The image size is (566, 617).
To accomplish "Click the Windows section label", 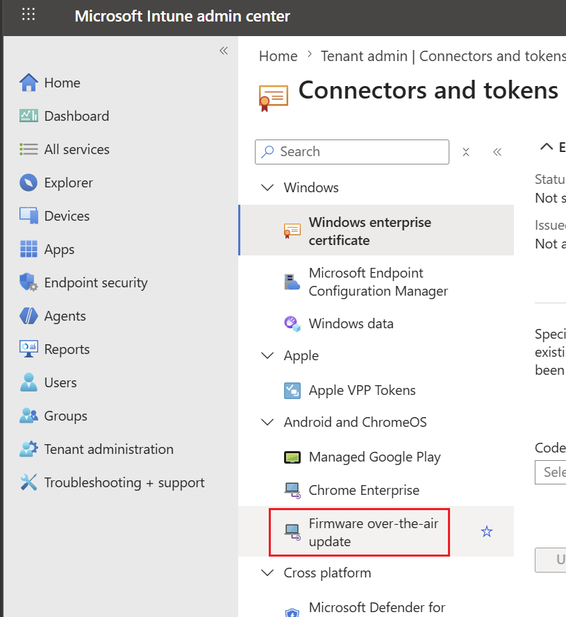I will tap(311, 187).
